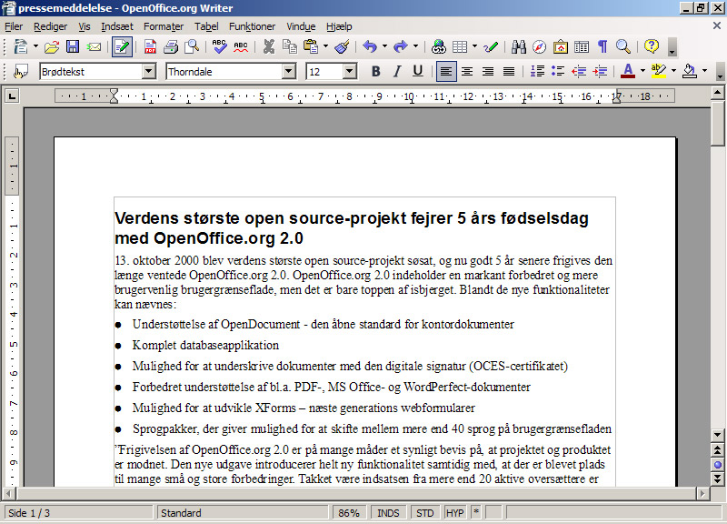
Task: Paste clipboard with the Paste icon
Action: click(311, 47)
